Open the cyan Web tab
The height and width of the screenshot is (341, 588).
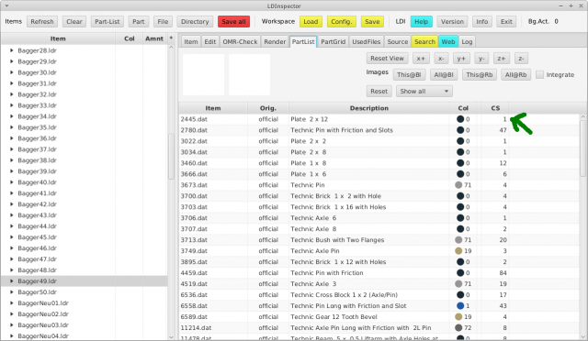(448, 41)
